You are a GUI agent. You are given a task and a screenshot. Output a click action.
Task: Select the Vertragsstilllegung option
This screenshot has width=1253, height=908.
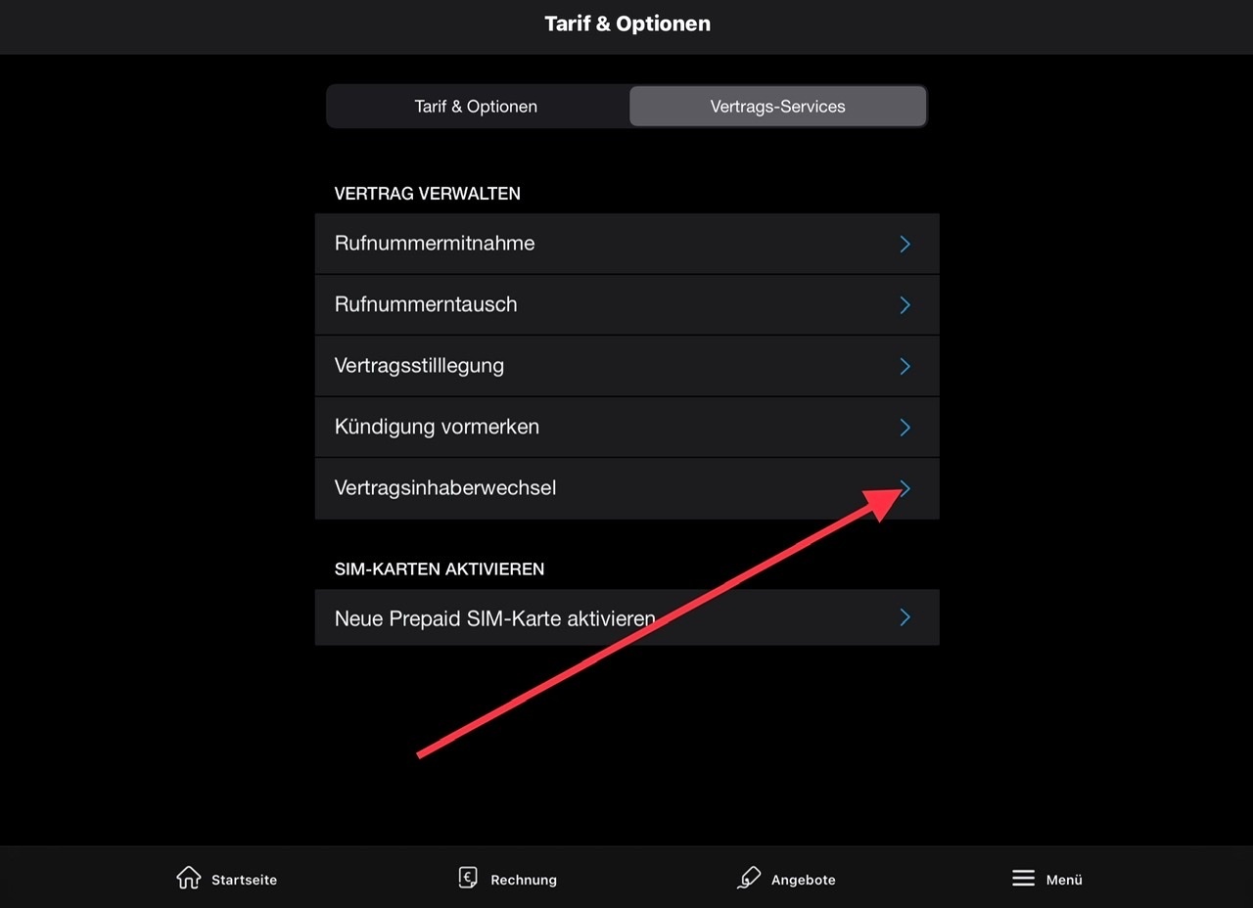point(626,366)
